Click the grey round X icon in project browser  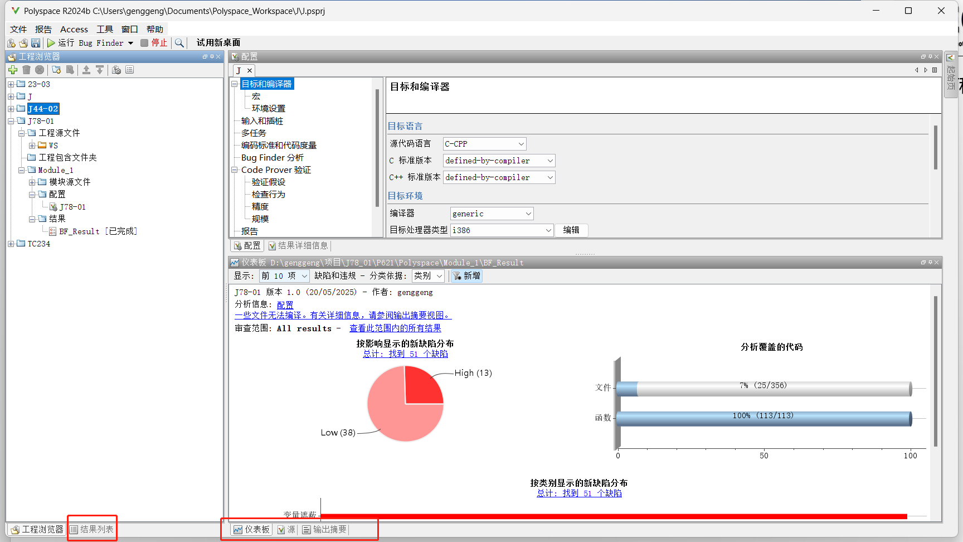tap(40, 70)
